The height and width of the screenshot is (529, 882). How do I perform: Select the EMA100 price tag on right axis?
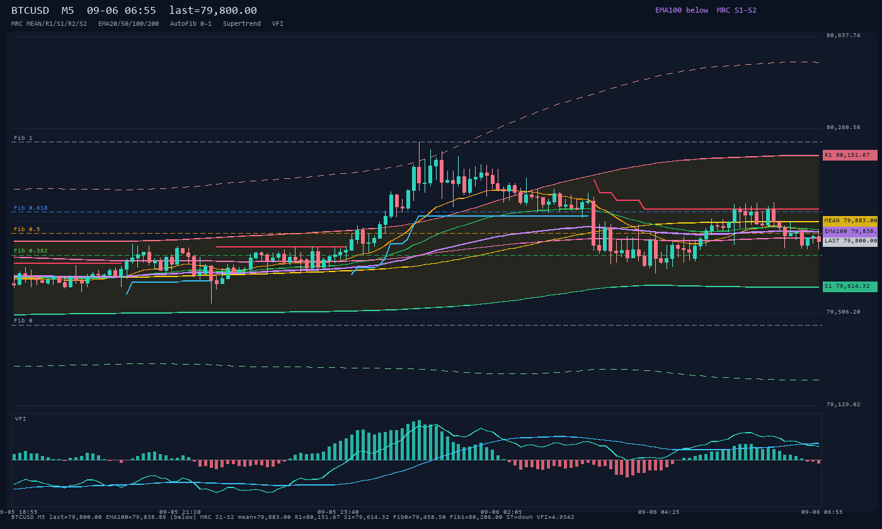[850, 231]
